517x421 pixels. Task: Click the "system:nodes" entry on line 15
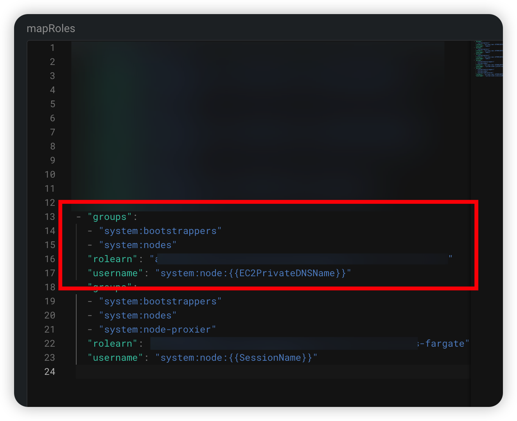click(138, 245)
